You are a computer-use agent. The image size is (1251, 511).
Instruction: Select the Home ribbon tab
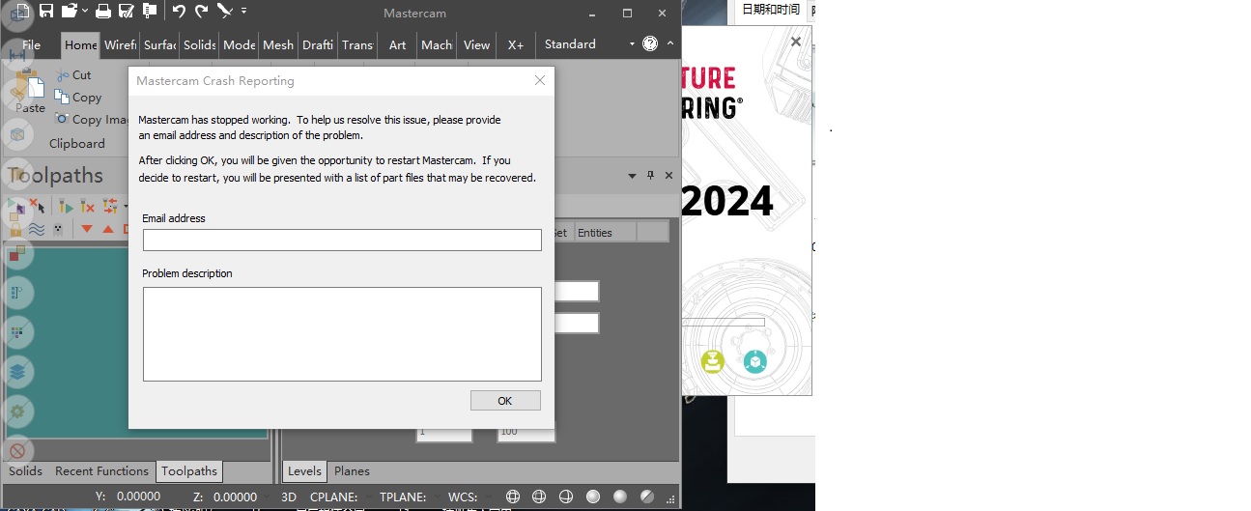tap(80, 44)
